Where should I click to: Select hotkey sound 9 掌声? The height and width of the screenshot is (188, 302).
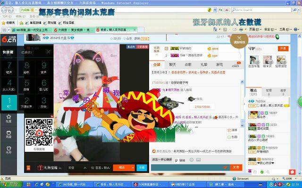pos(44,68)
